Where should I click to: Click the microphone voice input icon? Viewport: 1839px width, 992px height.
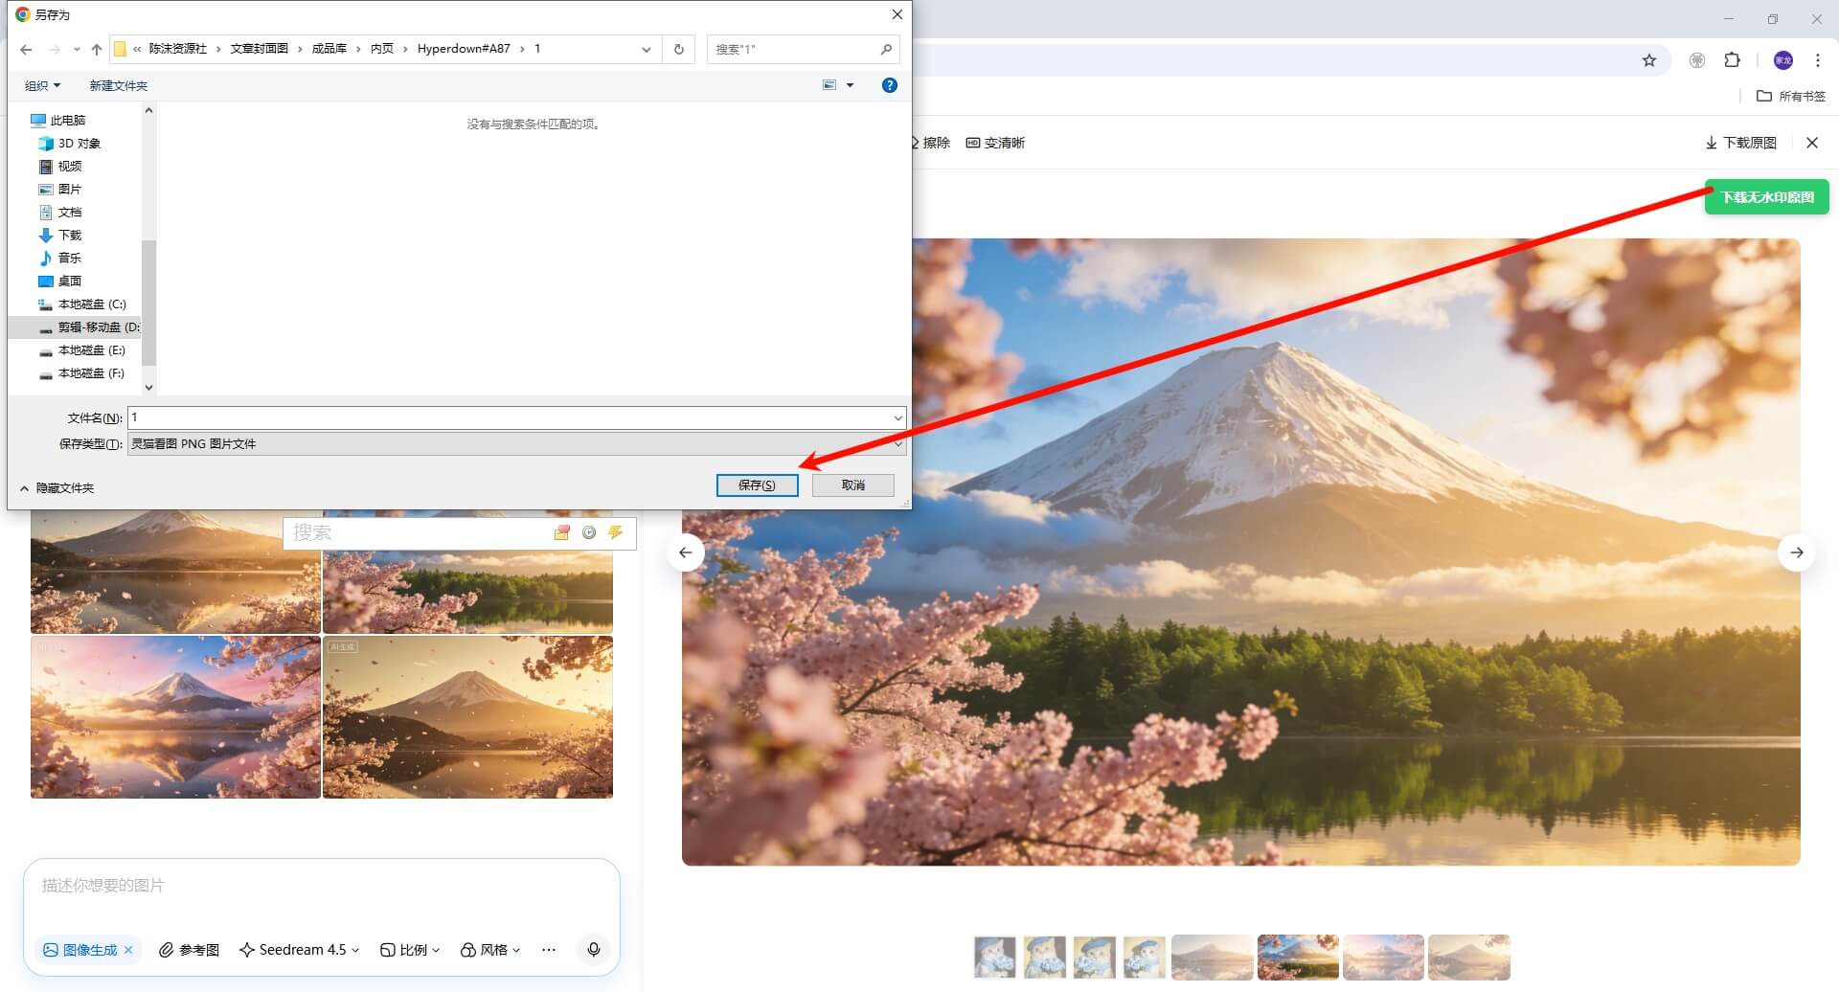593,949
